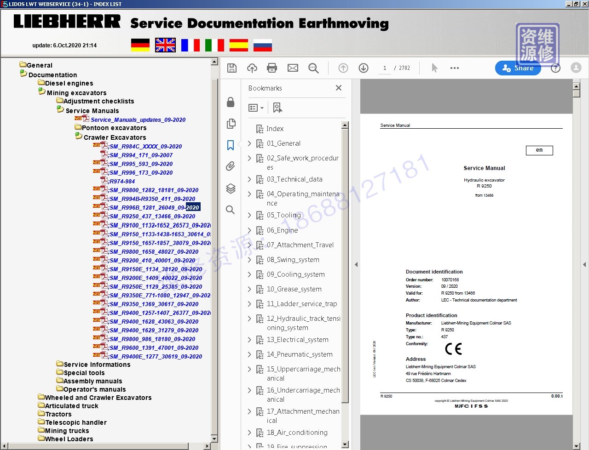This screenshot has width=589, height=450.
Task: Expand the 01_General bookmark
Action: click(x=249, y=143)
